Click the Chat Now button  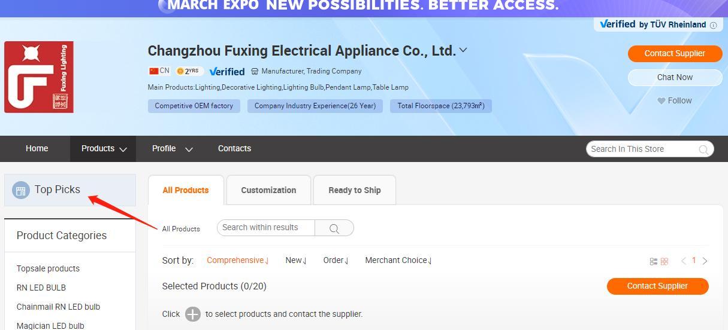click(675, 77)
